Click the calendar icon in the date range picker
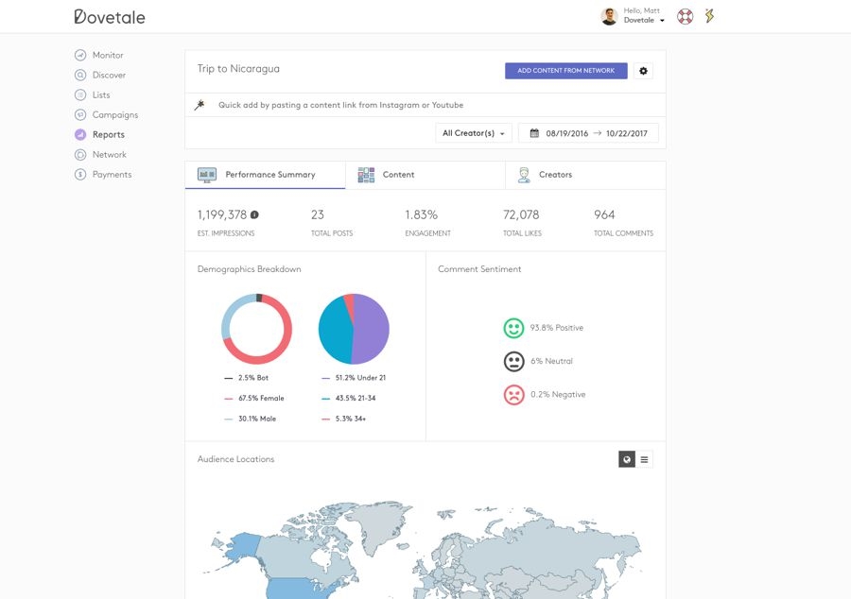The width and height of the screenshot is (851, 599). click(x=534, y=132)
